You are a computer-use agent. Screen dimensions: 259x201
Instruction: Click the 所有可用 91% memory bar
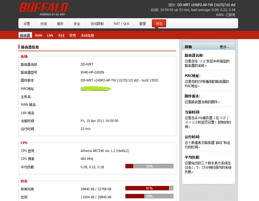tap(149, 188)
